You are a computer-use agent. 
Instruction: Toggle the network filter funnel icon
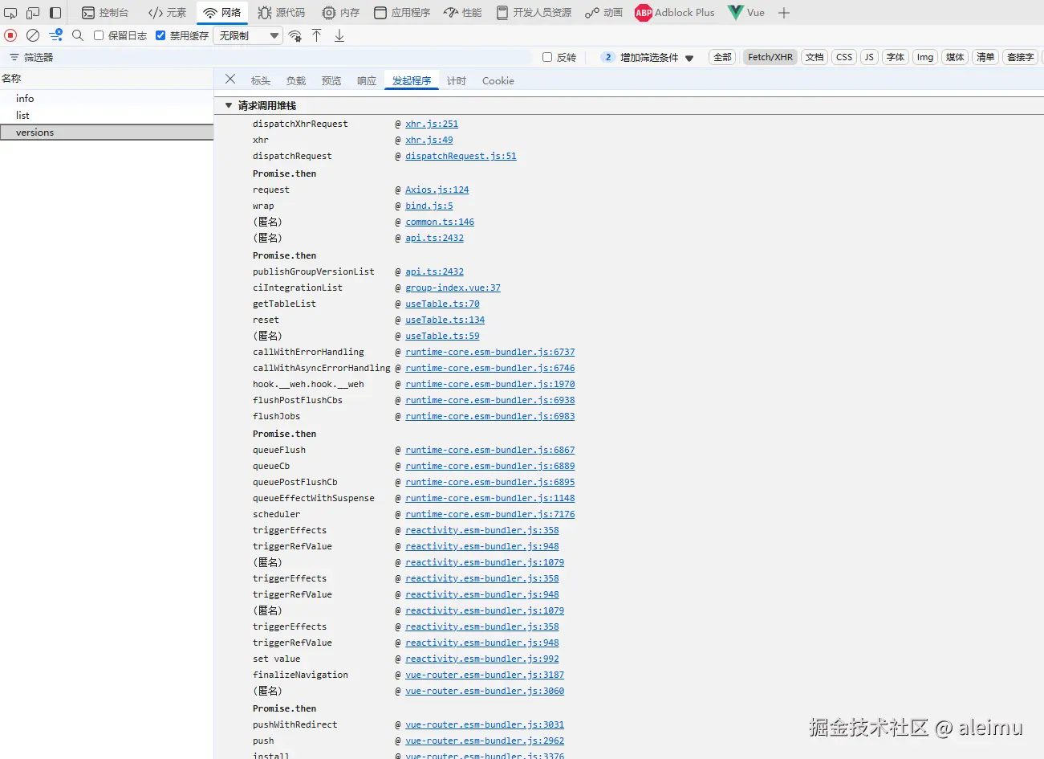(55, 35)
